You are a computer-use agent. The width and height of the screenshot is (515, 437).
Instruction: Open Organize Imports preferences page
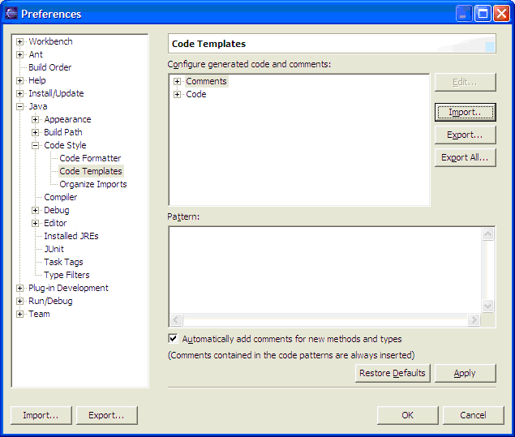coord(92,185)
